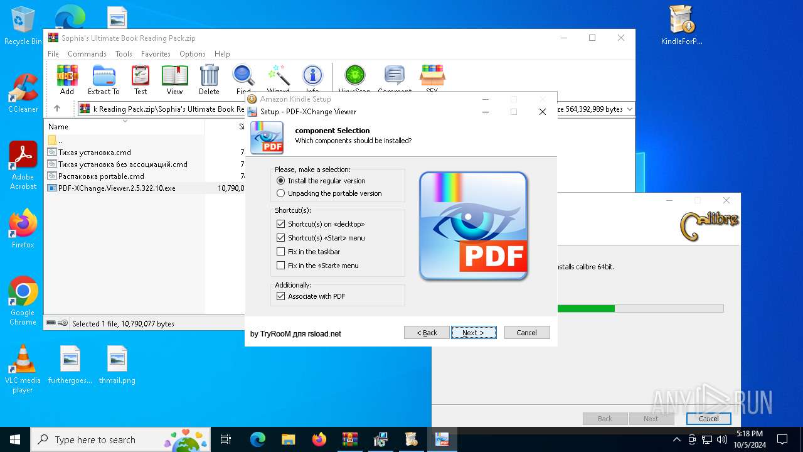Click the network icon in system tray

click(707, 439)
